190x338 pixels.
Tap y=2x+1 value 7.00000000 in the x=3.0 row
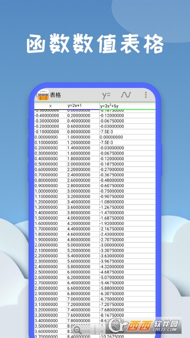coord(83,299)
